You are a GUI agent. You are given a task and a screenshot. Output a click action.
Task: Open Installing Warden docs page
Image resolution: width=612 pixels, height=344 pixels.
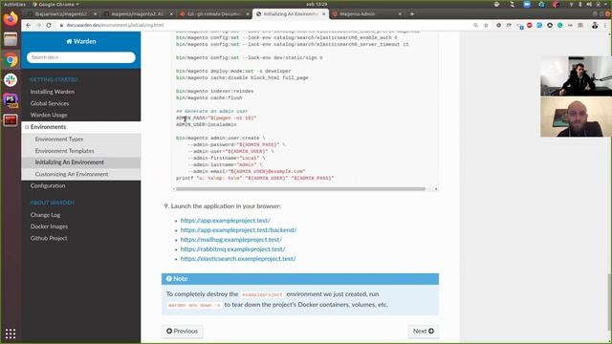click(x=53, y=92)
